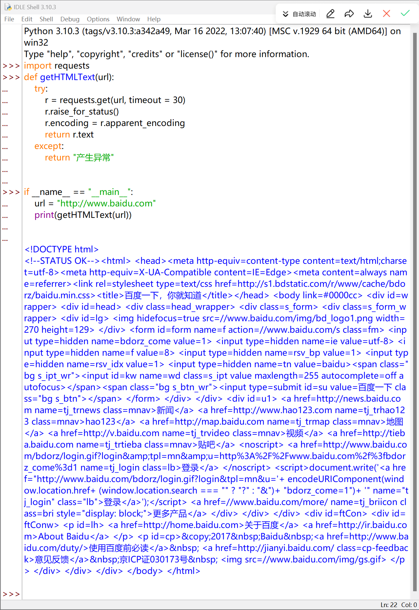
Task: Open the Options menu
Action: pyautogui.click(x=98, y=19)
